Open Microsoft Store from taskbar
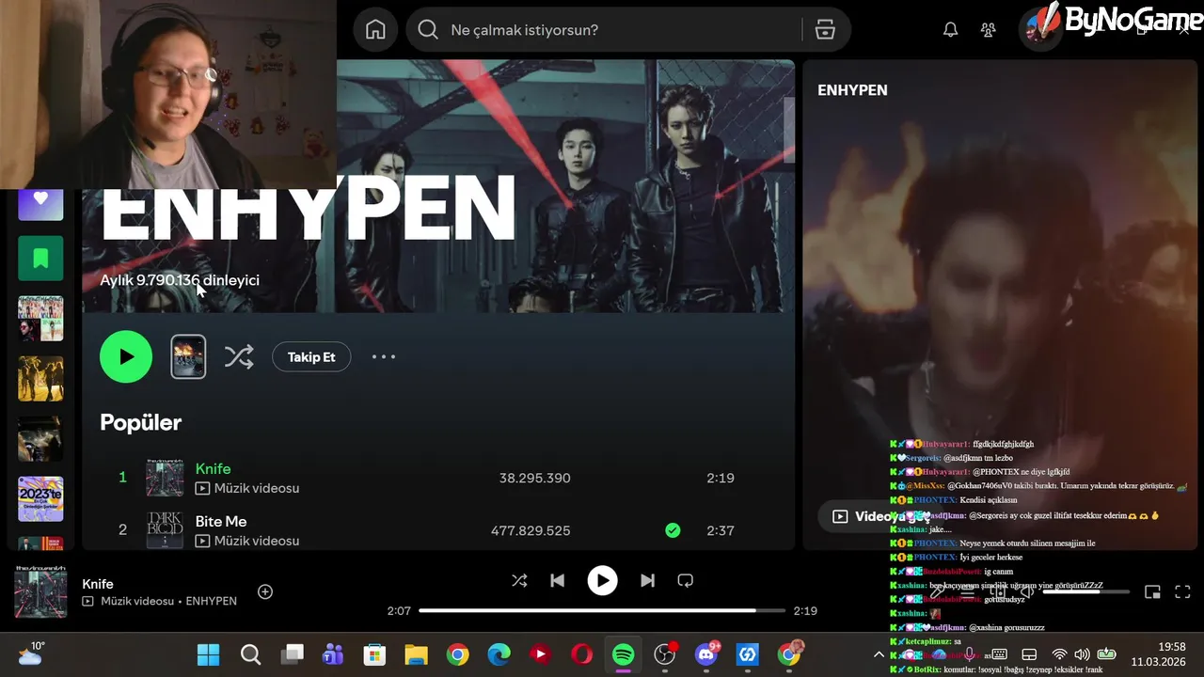This screenshot has width=1204, height=677. (x=374, y=654)
